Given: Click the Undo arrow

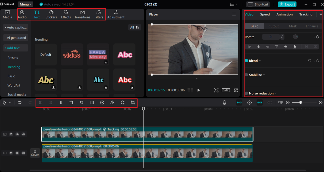Looking at the screenshot, I should pos(20,103).
